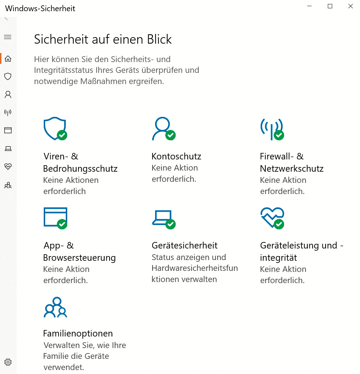Go back with the back arrow
Screen dimensions: 360x374
pos(6,18)
